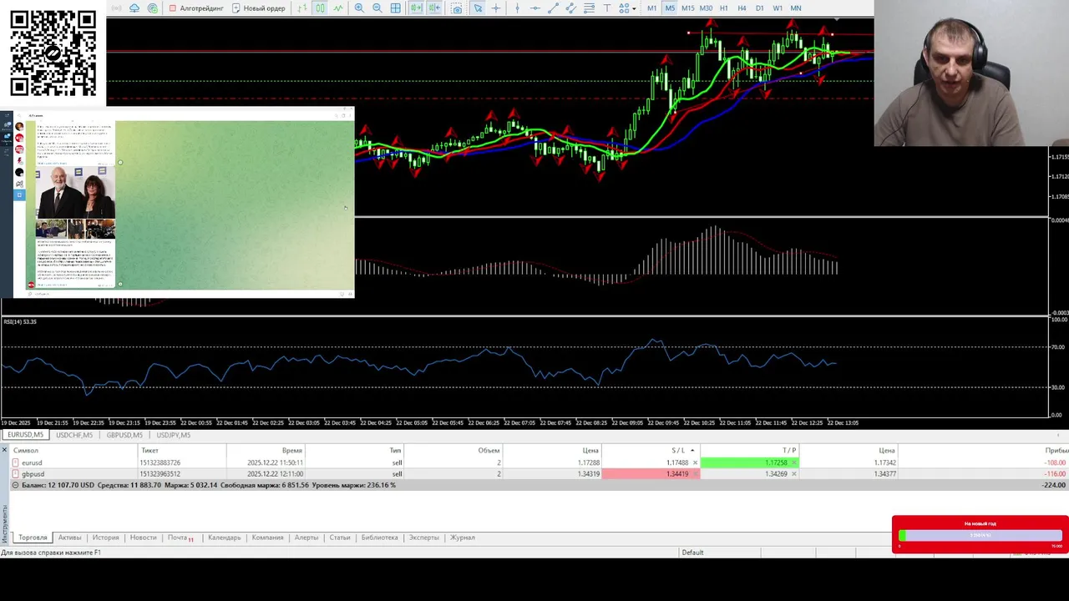This screenshot has height=601, width=1069.
Task: Switch to the EURUSD,M5 chart tab
Action: [25, 435]
